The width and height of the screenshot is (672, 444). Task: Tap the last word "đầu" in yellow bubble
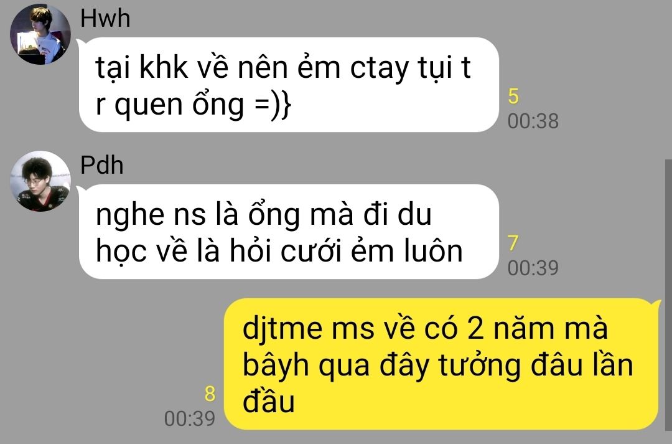[268, 401]
